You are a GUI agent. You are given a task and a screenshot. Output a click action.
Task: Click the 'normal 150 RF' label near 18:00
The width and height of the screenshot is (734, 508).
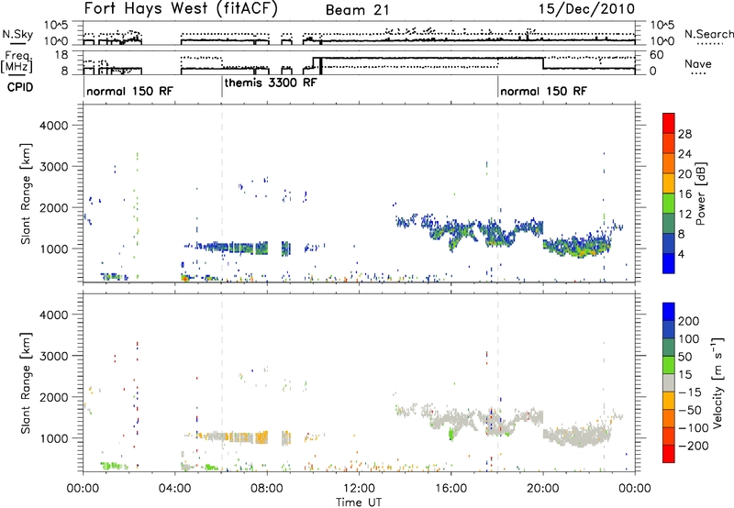pyautogui.click(x=543, y=91)
